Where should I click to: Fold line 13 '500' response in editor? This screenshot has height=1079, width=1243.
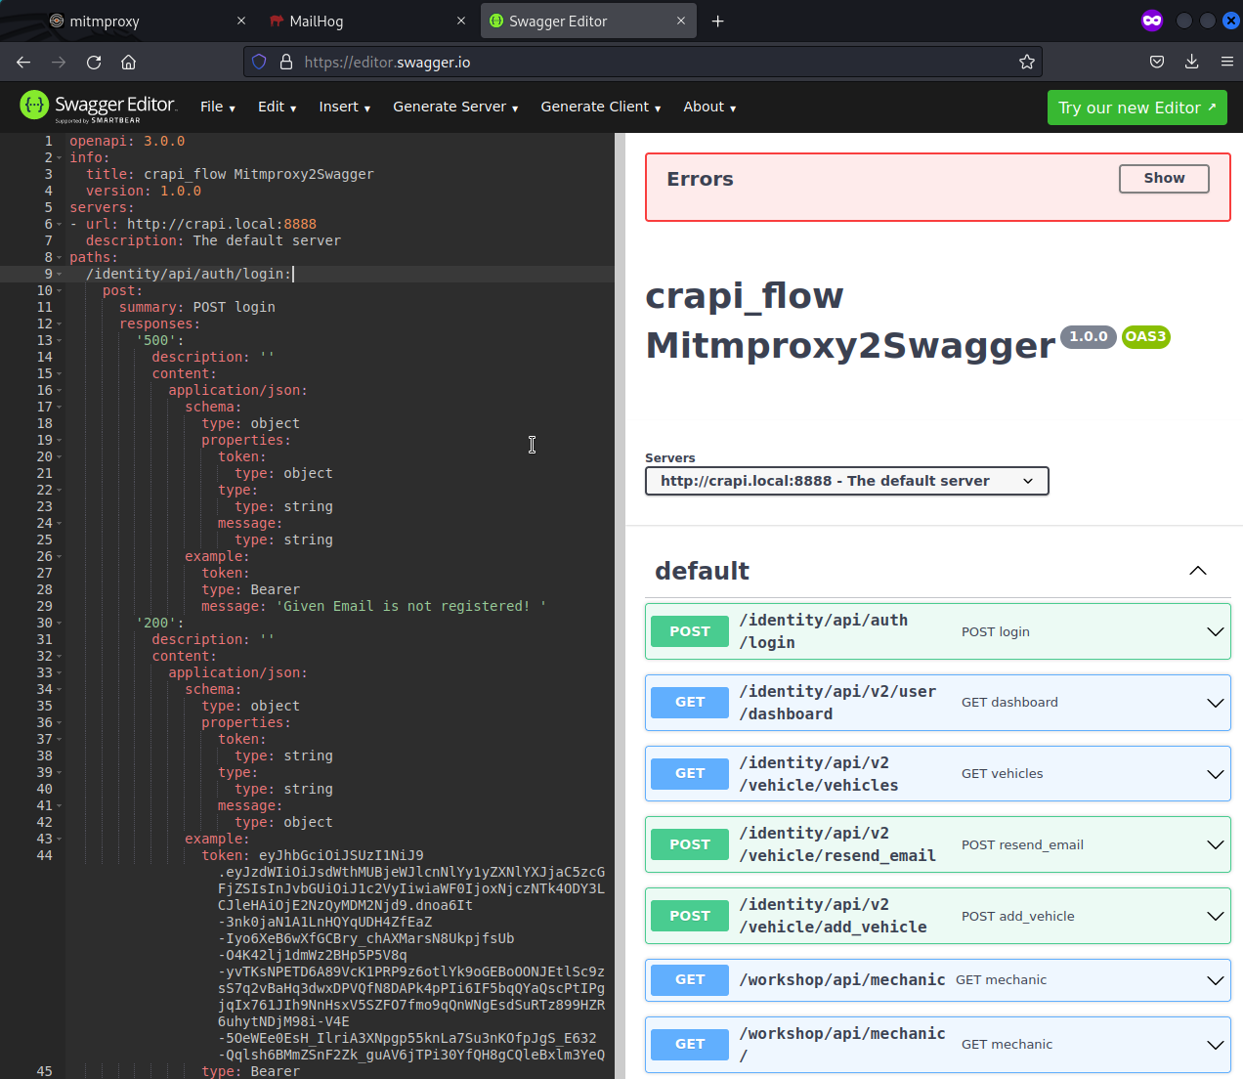(59, 341)
